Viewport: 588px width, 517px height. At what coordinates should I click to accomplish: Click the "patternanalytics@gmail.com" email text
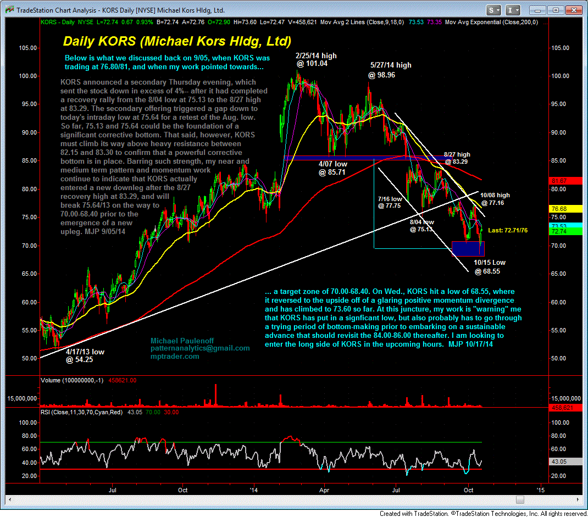[x=200, y=348]
